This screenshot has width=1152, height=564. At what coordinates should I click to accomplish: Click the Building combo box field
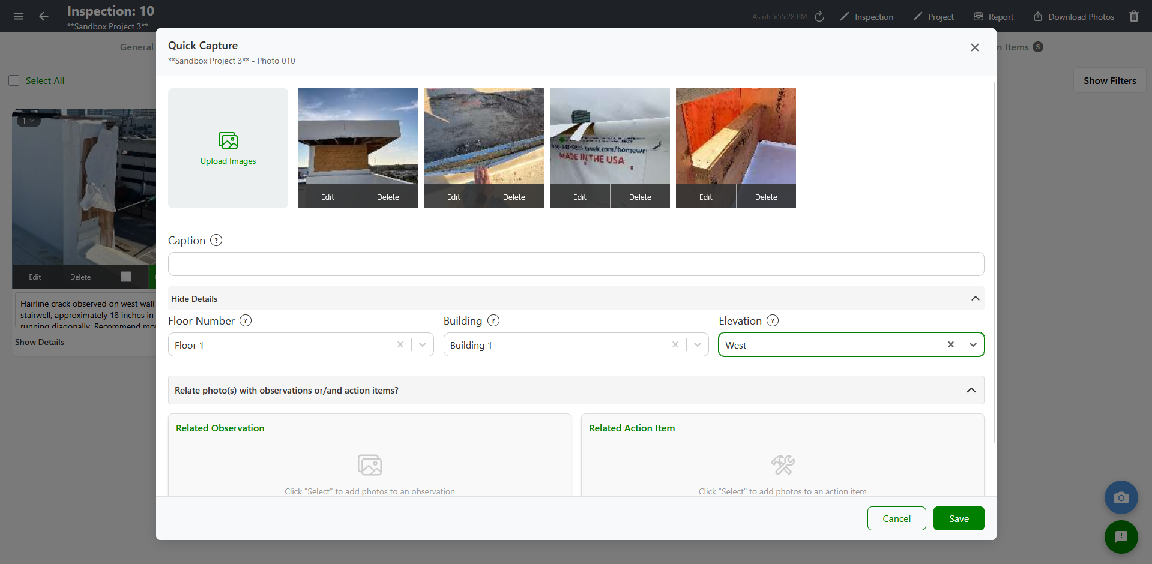576,344
